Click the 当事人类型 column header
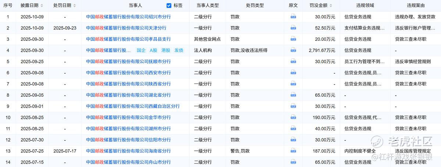The height and width of the screenshot is (167, 441). (x=207, y=6)
